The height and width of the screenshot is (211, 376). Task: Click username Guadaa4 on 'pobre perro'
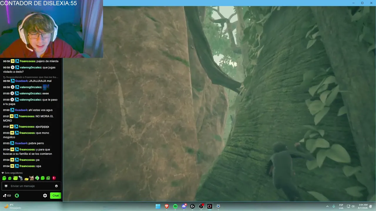tap(21, 143)
